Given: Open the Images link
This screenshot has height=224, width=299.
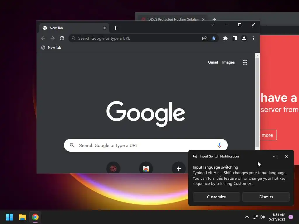Looking at the screenshot, I should click(228, 62).
